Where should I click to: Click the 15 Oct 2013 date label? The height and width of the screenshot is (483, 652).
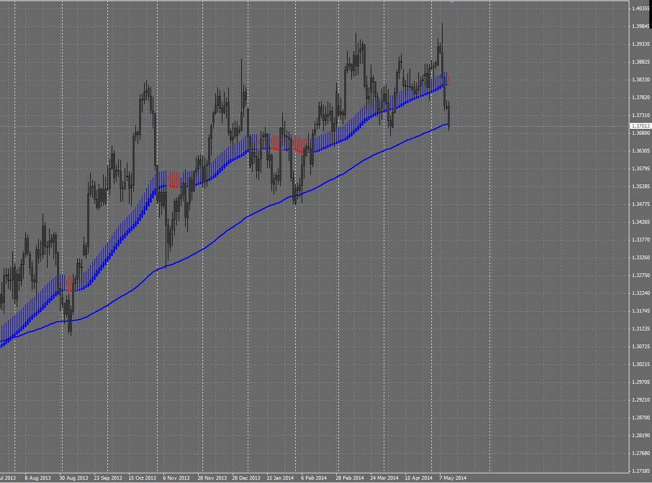[142, 478]
